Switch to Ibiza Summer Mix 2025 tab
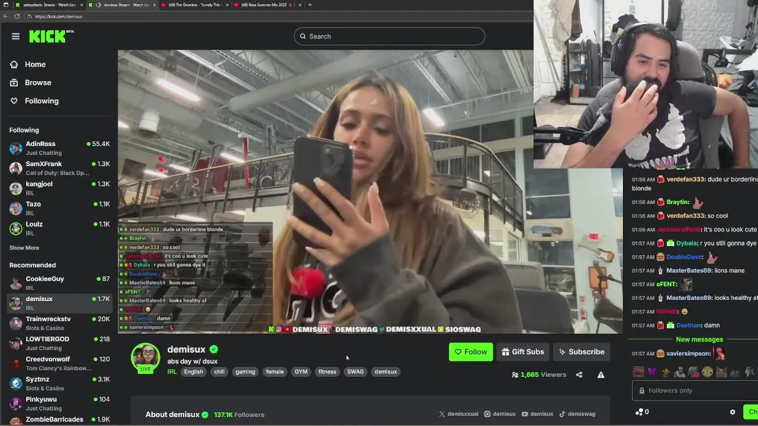The height and width of the screenshot is (426, 758). (x=268, y=5)
